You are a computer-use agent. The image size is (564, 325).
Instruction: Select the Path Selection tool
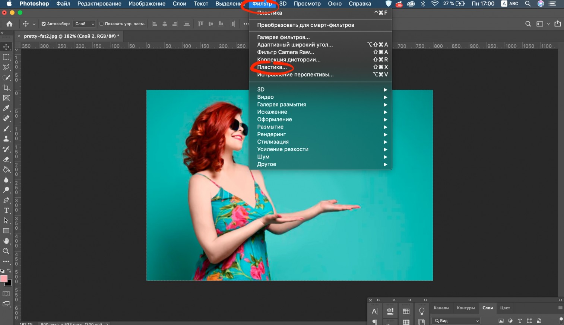point(6,220)
